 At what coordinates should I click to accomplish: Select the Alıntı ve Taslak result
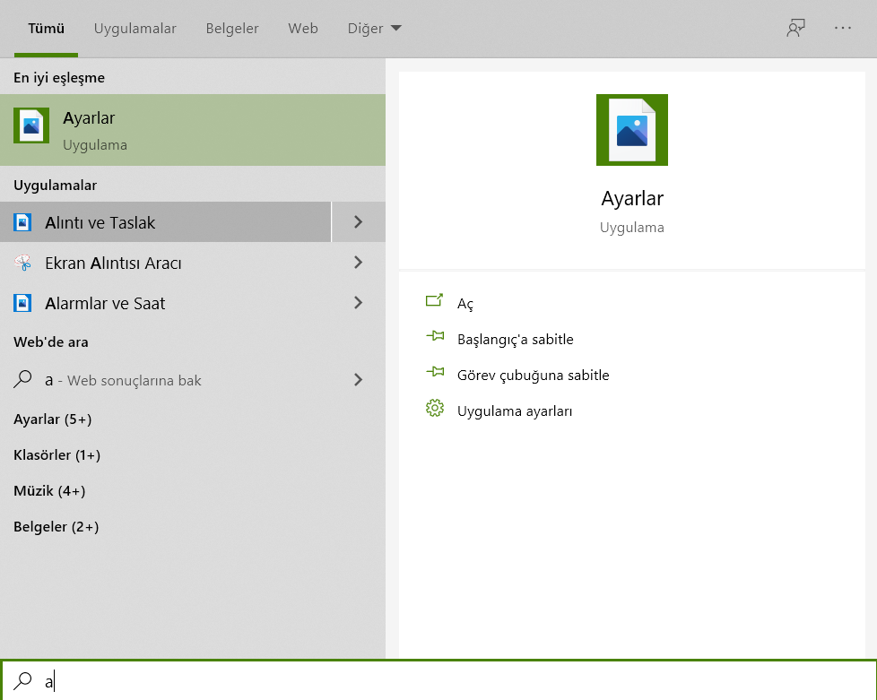[166, 222]
